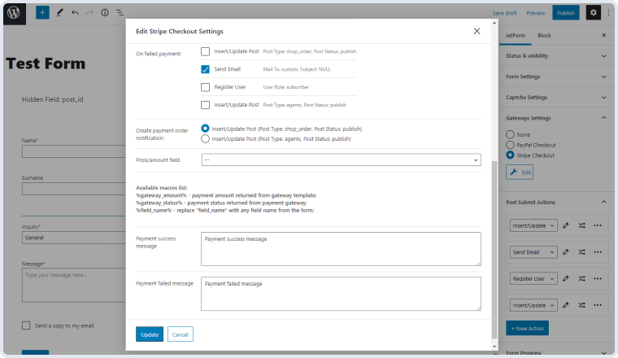The width and height of the screenshot is (618, 358).
Task: Click shuffle conditions icon of first Insert/Update action
Action: [x=581, y=225]
